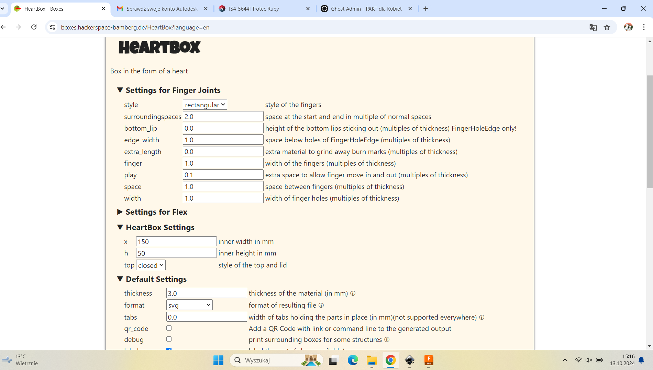This screenshot has width=653, height=370.
Task: Open the finger style dropdown (rectangular)
Action: pyautogui.click(x=205, y=105)
